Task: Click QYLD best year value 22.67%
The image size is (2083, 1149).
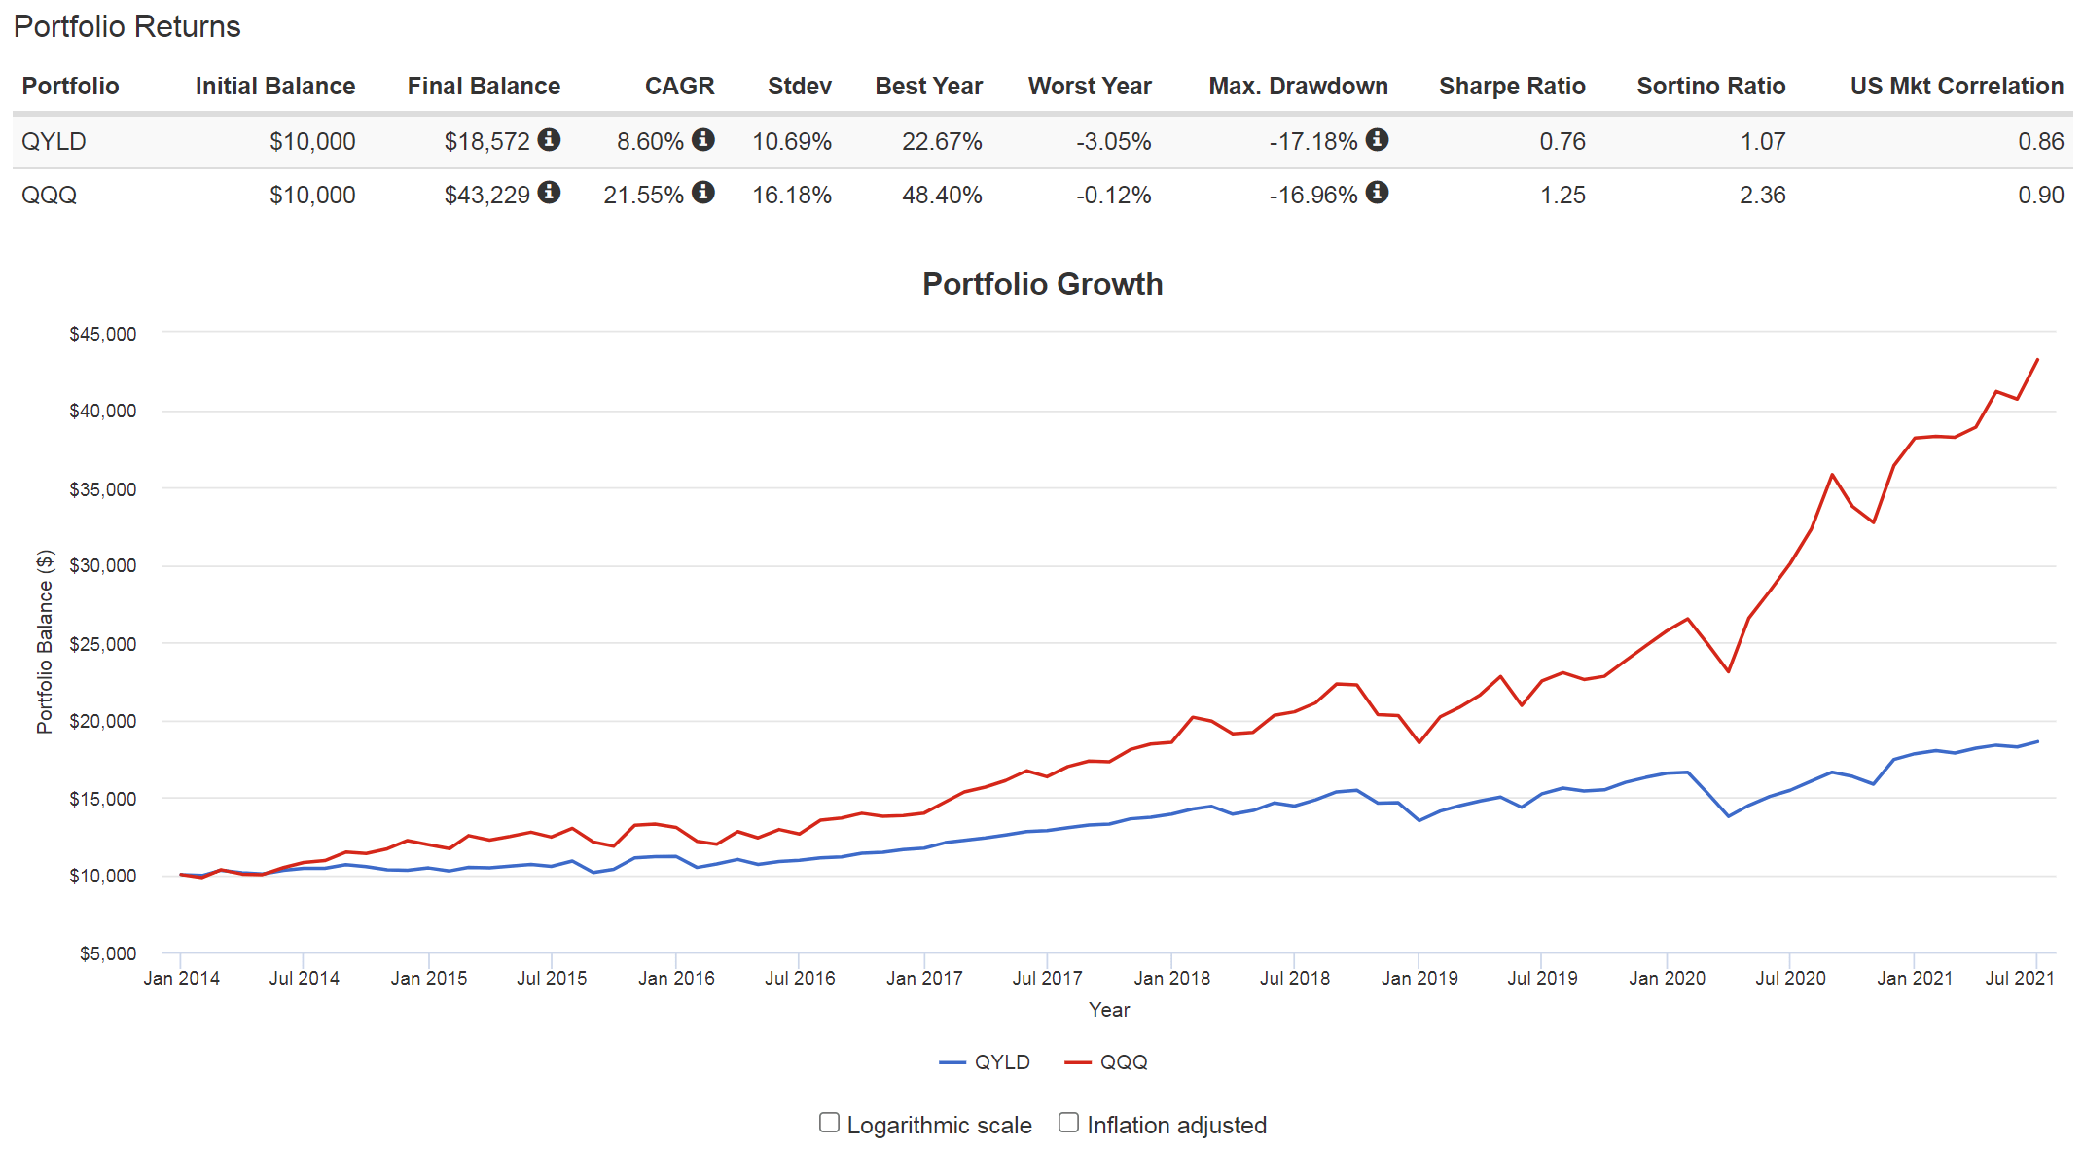Action: coord(942,141)
